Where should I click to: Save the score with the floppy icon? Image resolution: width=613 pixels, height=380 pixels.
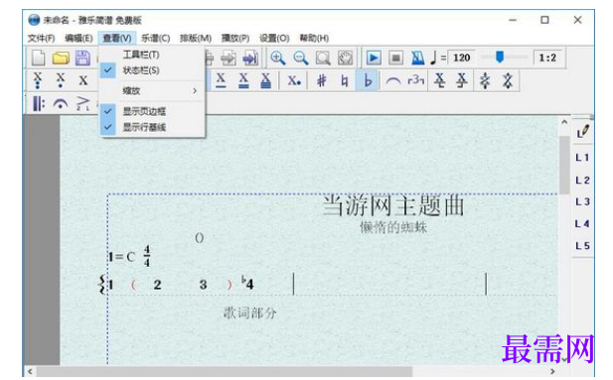[82, 59]
